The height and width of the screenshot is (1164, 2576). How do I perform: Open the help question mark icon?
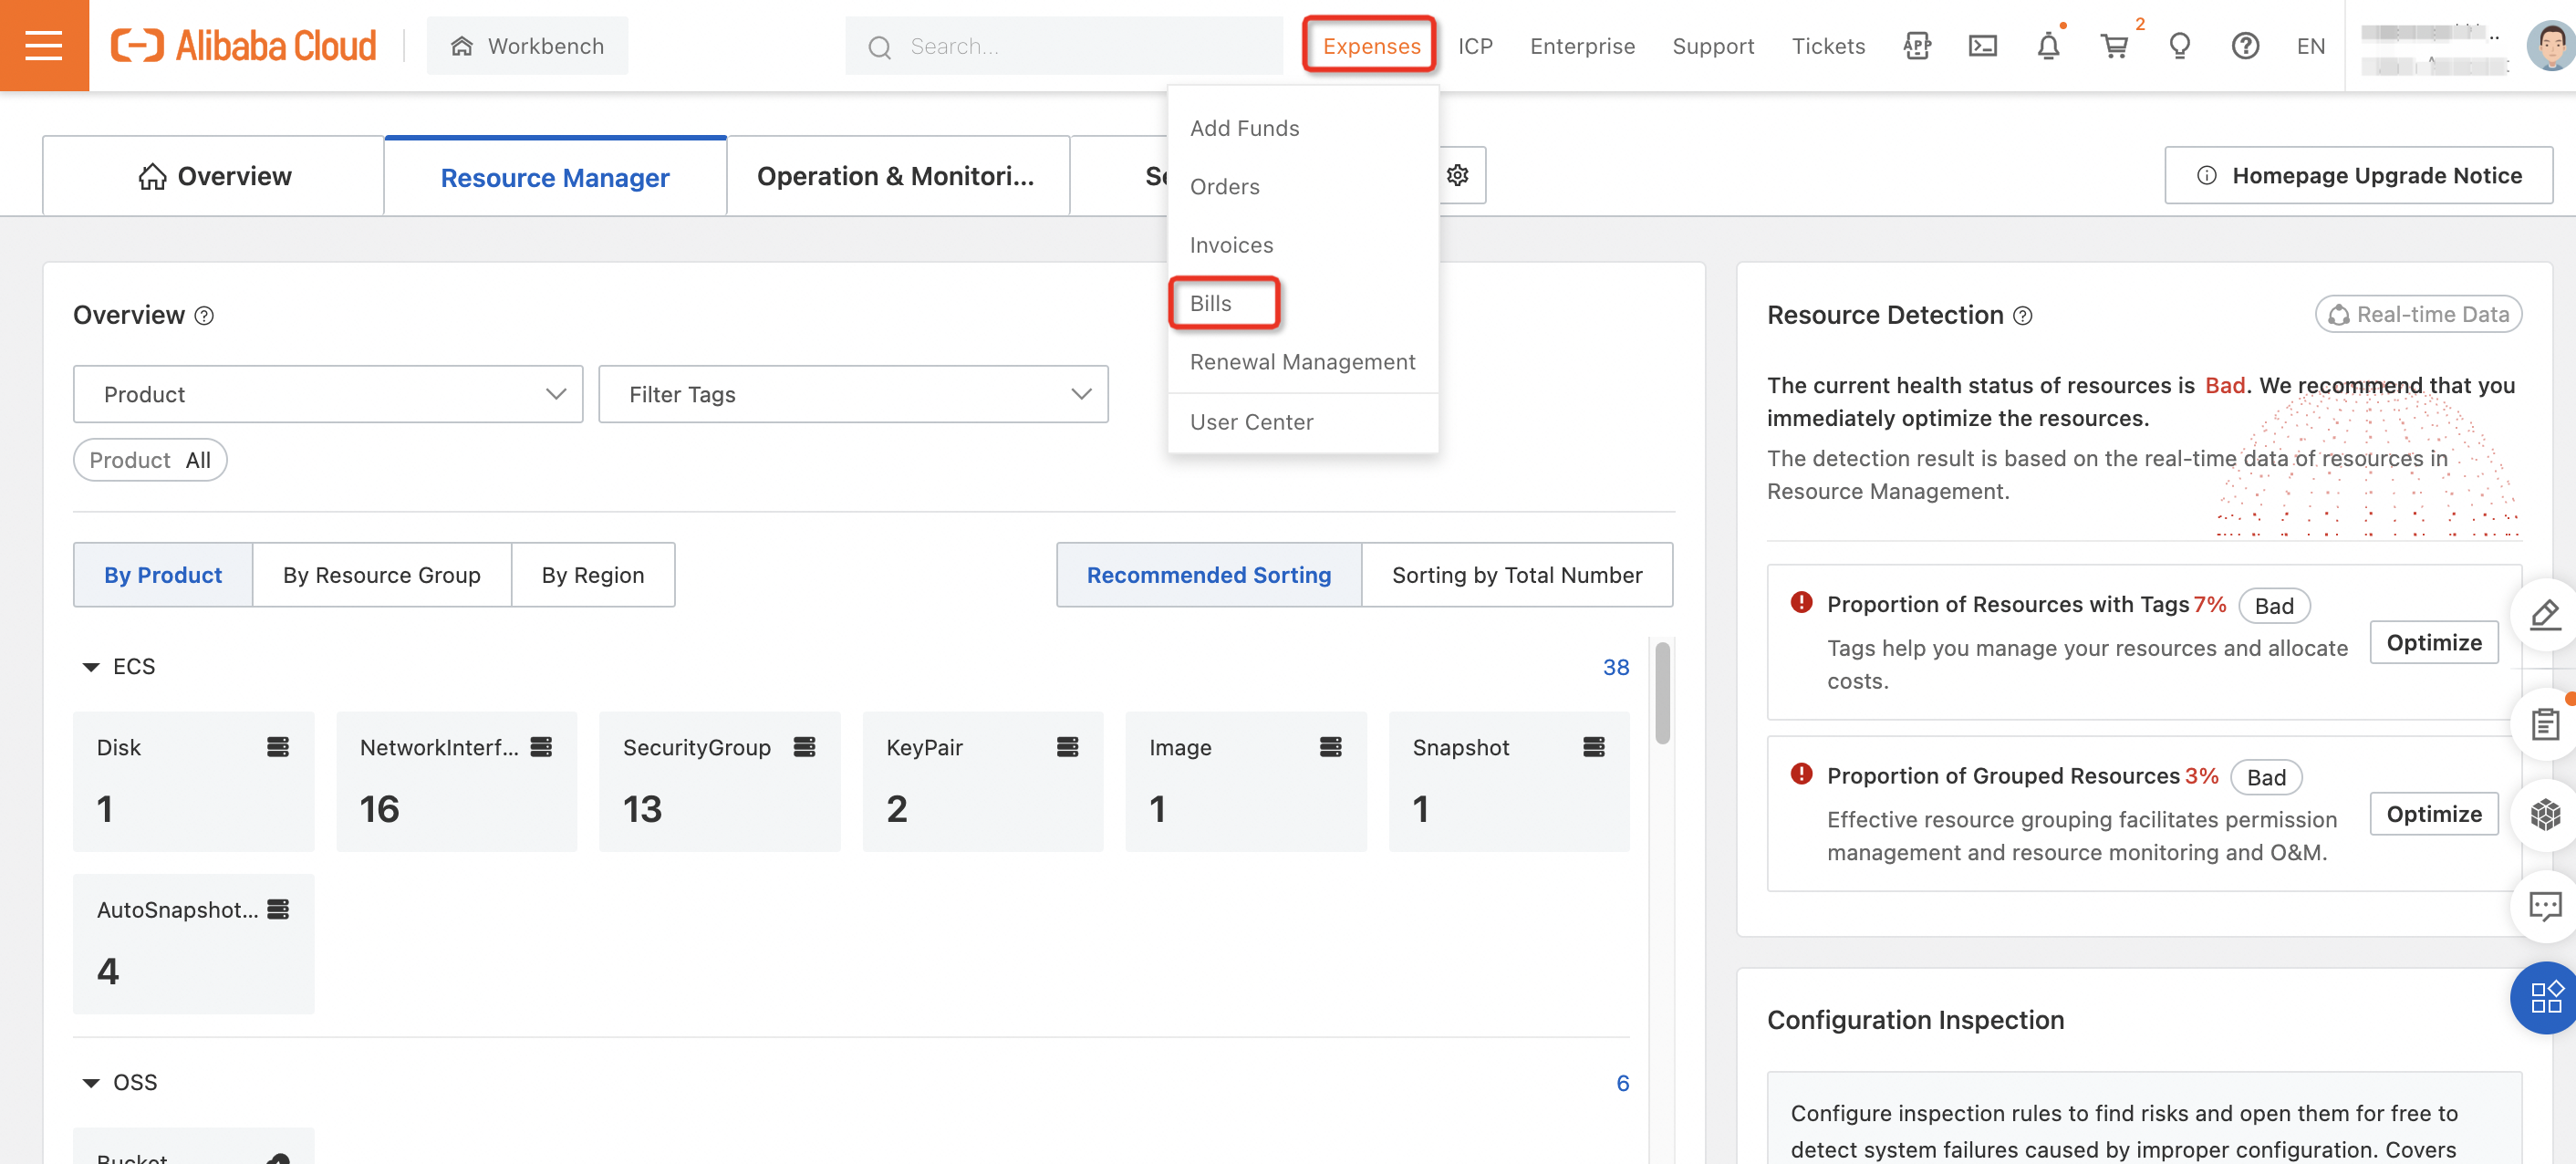coord(2245,46)
